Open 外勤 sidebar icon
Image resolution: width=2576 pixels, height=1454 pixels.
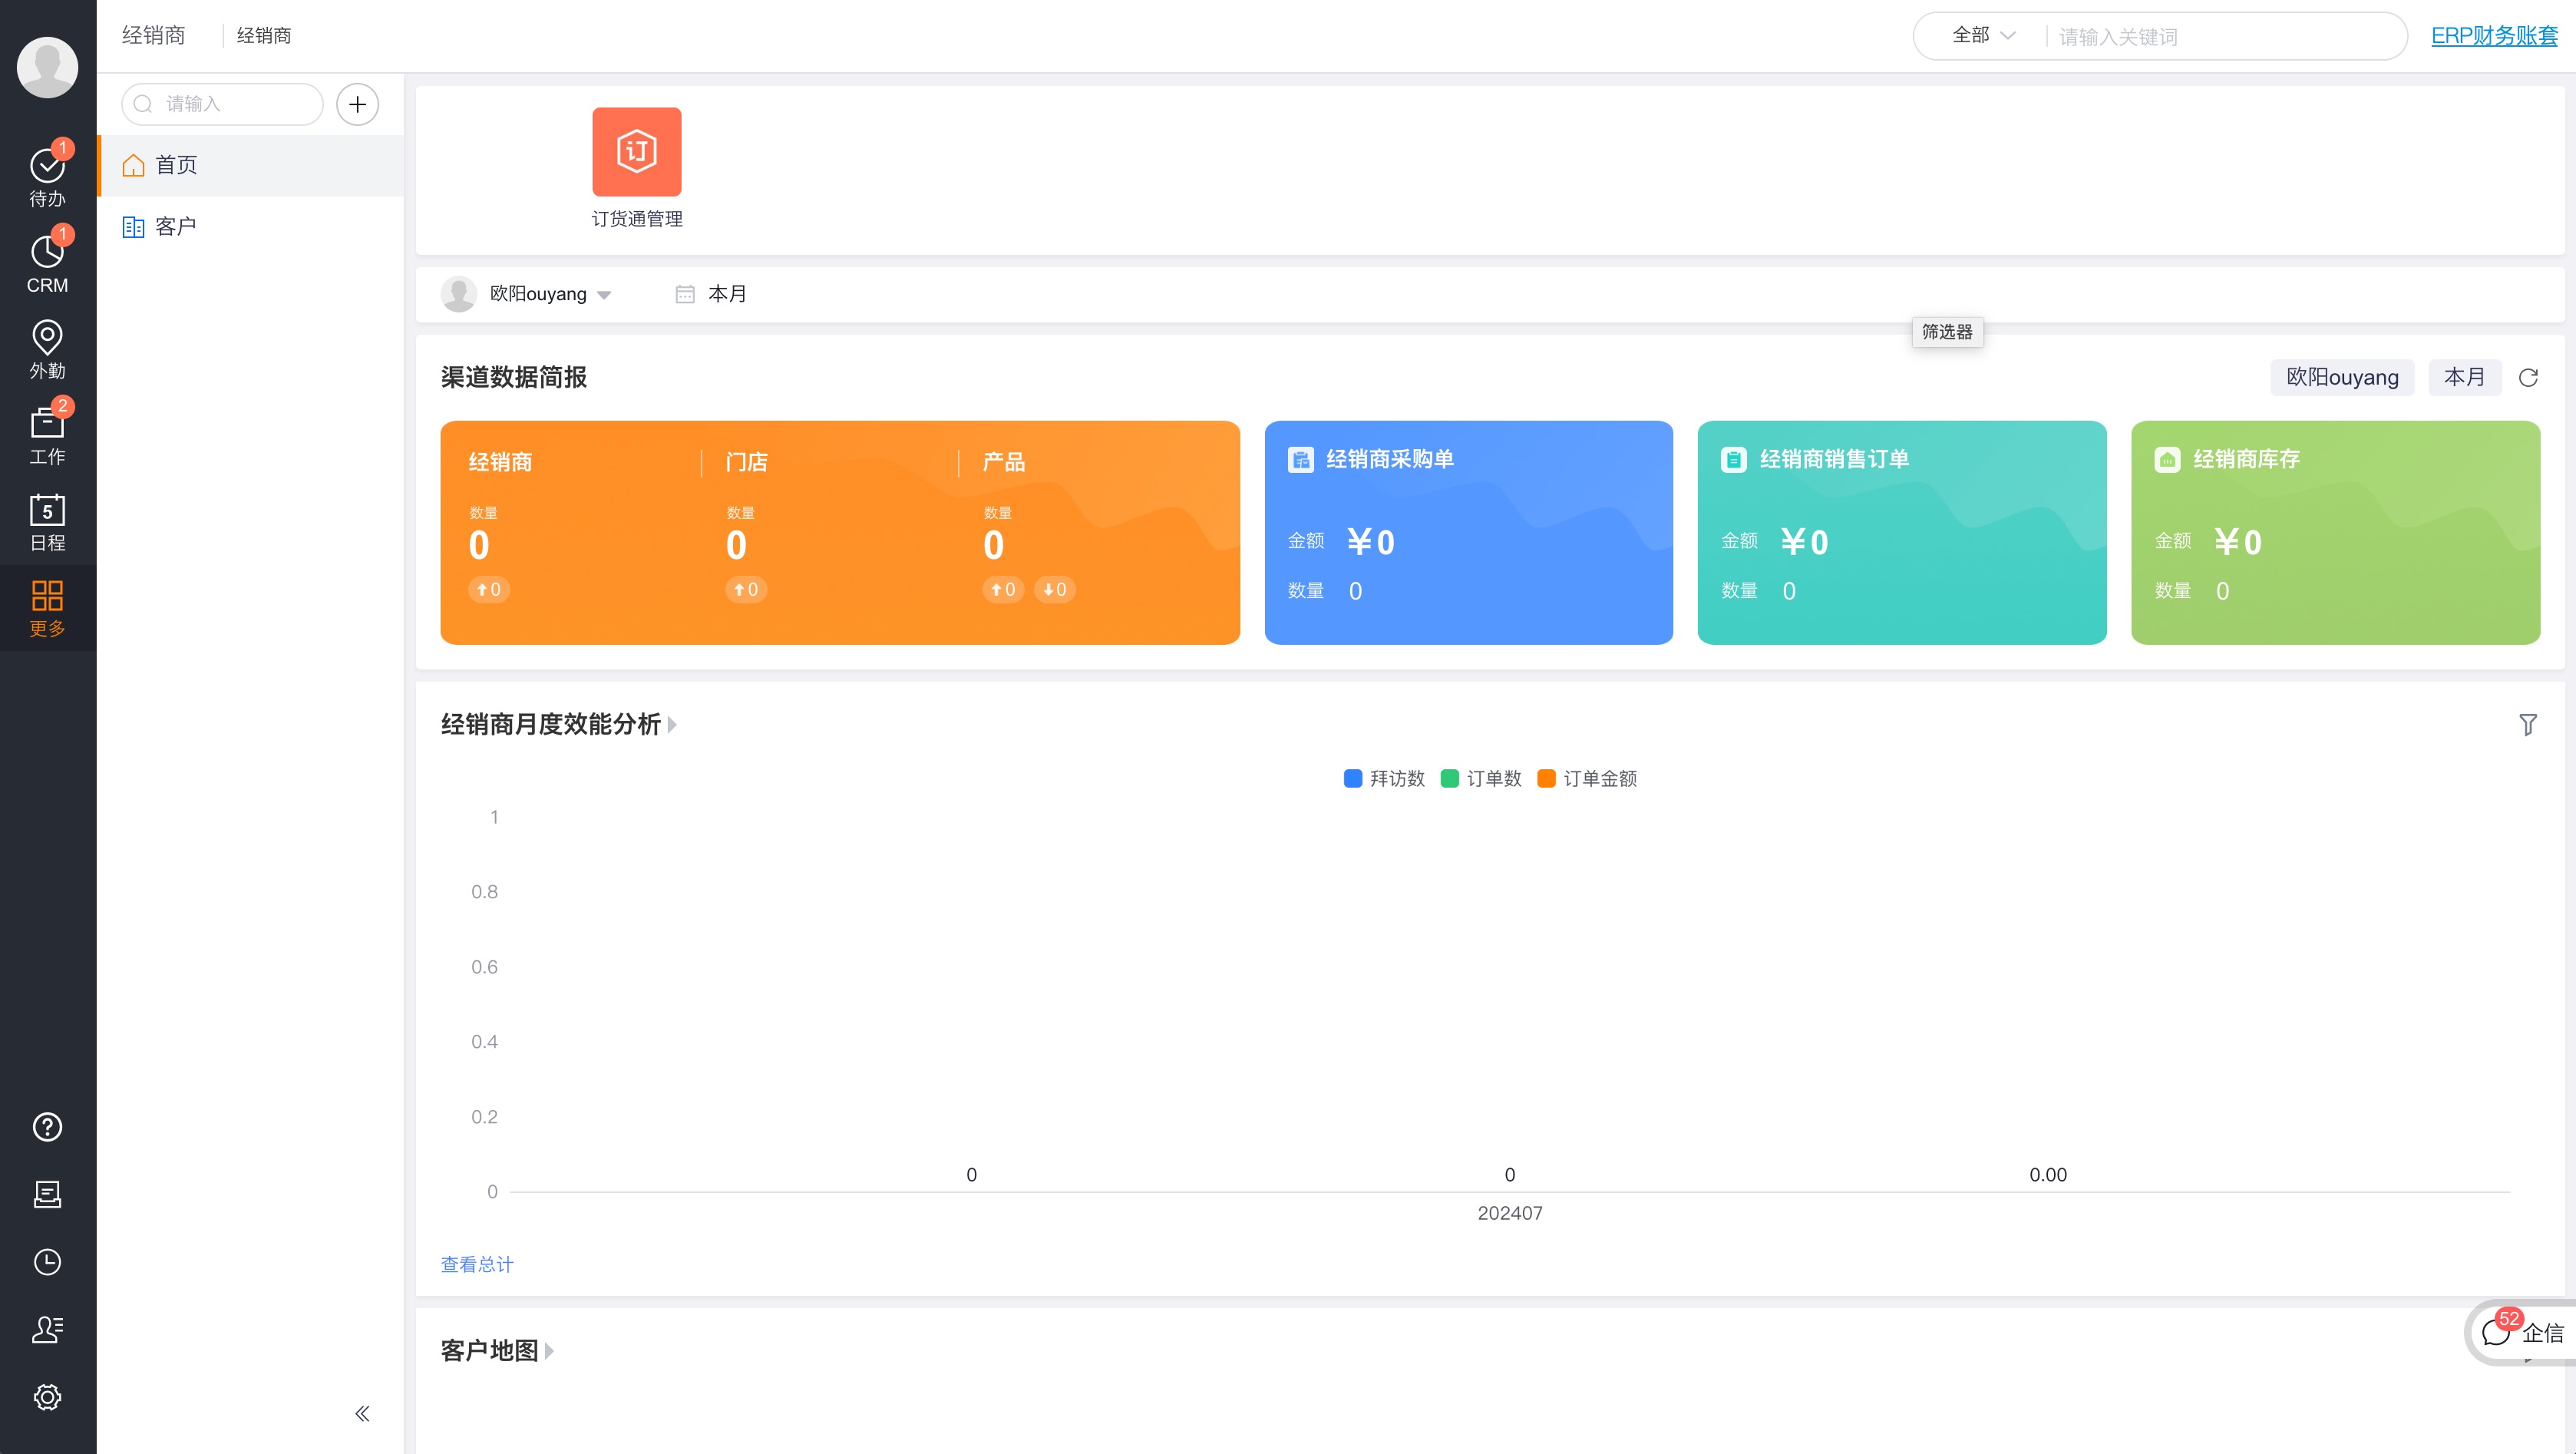[48, 349]
